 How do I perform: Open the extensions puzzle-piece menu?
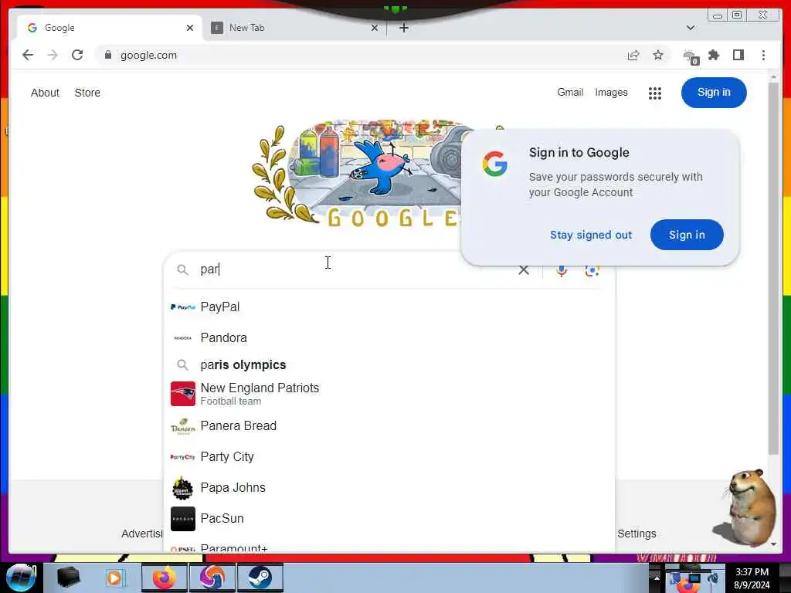714,55
